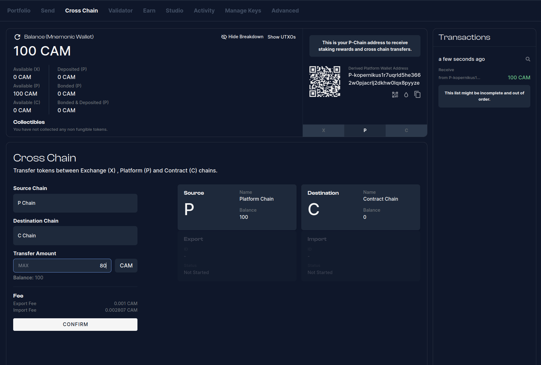
Task: Click the refresh balance icon
Action: (x=17, y=37)
